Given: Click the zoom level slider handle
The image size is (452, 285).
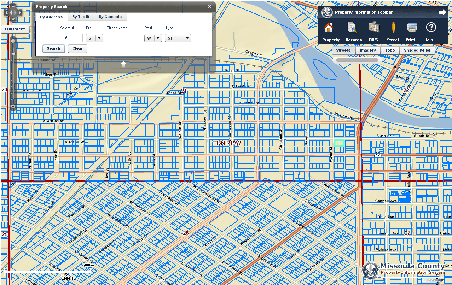Looking at the screenshot, I should [x=13, y=54].
